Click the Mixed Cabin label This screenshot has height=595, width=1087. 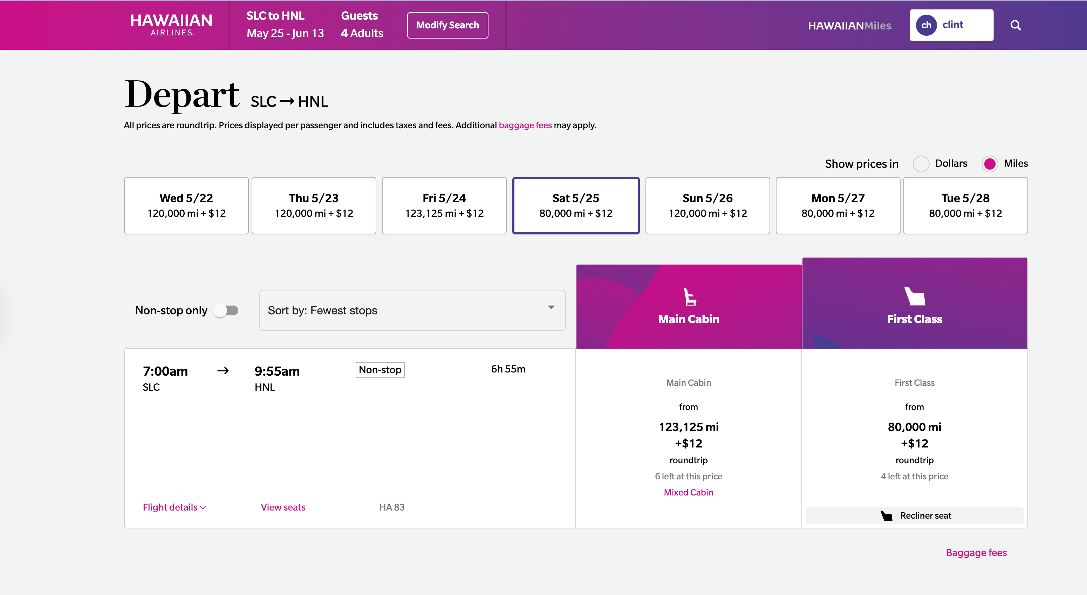(x=688, y=492)
